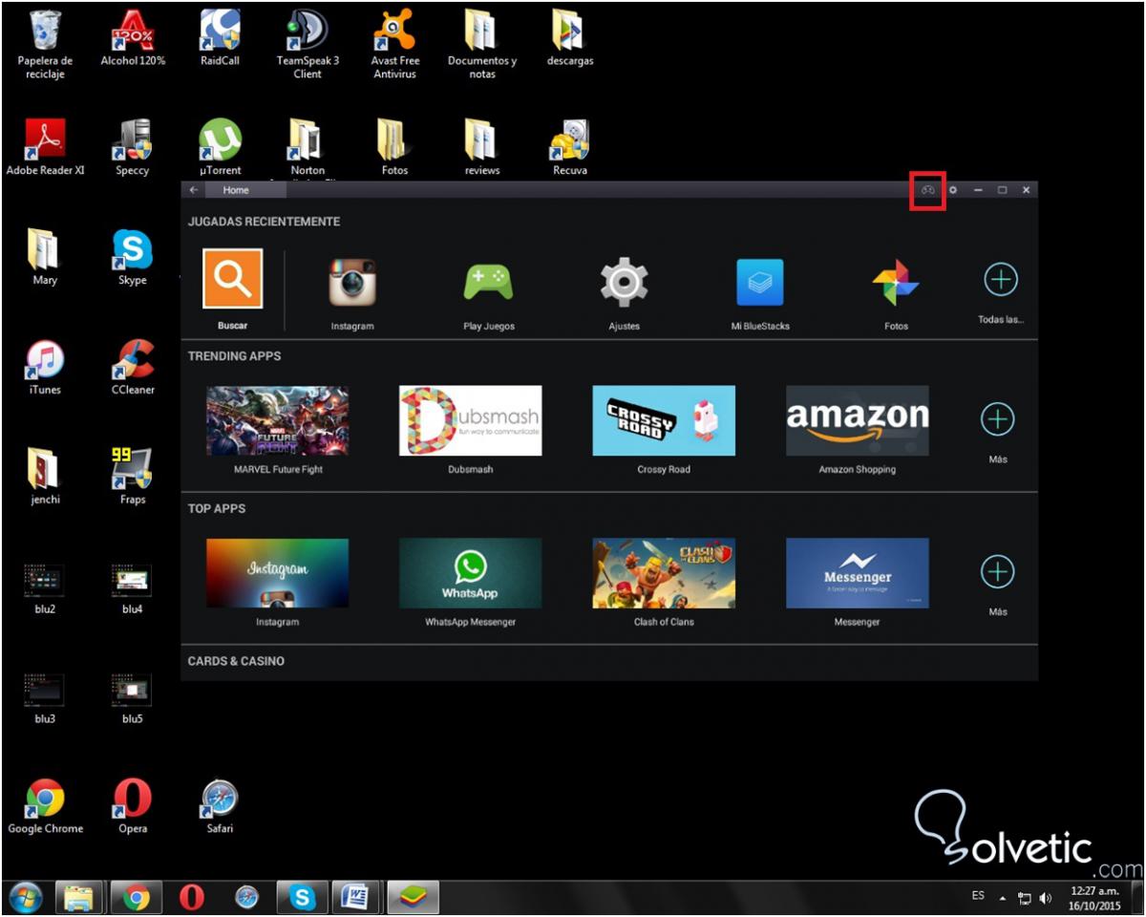Select Opera desktop shortcut

tap(133, 807)
